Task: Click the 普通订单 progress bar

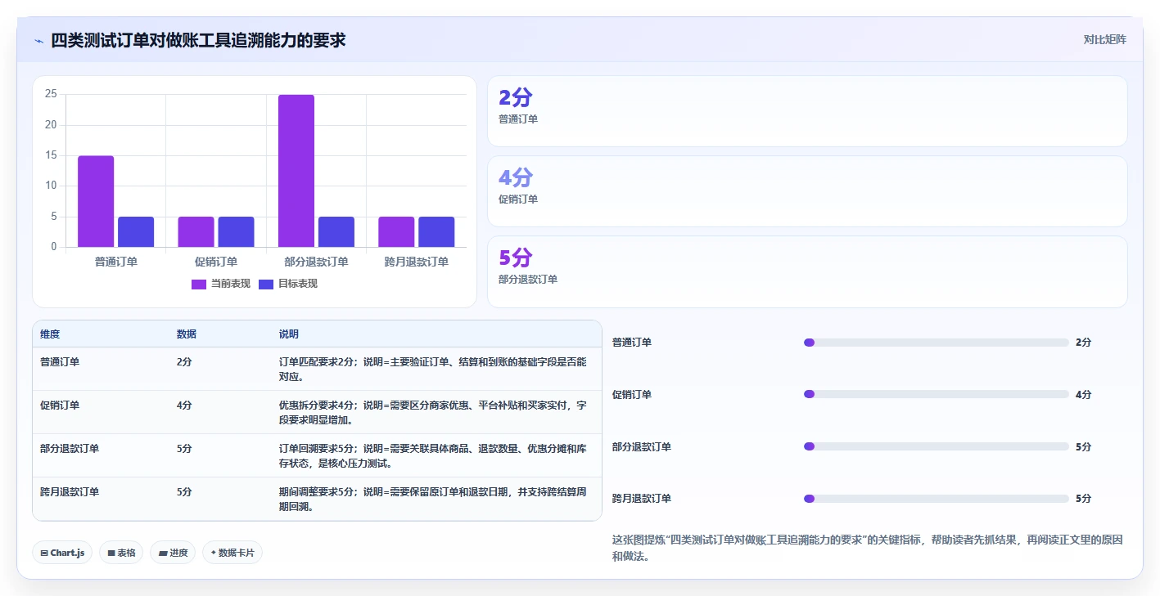Action: (x=937, y=343)
